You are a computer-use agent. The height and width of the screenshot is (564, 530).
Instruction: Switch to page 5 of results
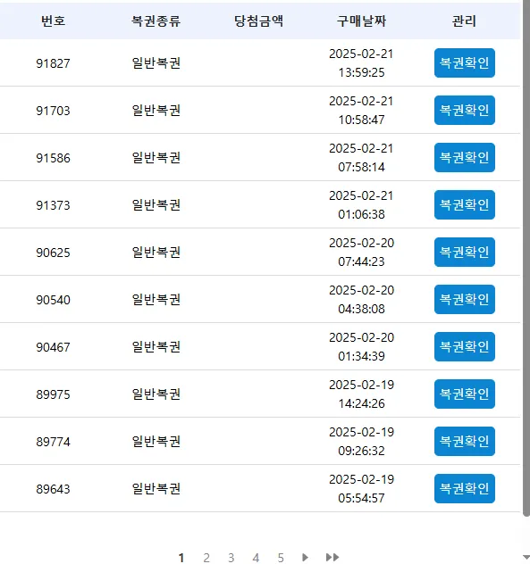click(x=281, y=558)
